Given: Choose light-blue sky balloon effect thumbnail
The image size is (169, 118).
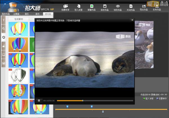Looking at the screenshot, I should (x=18, y=29).
